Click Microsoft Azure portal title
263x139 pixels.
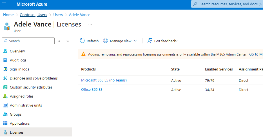coord(32,4)
